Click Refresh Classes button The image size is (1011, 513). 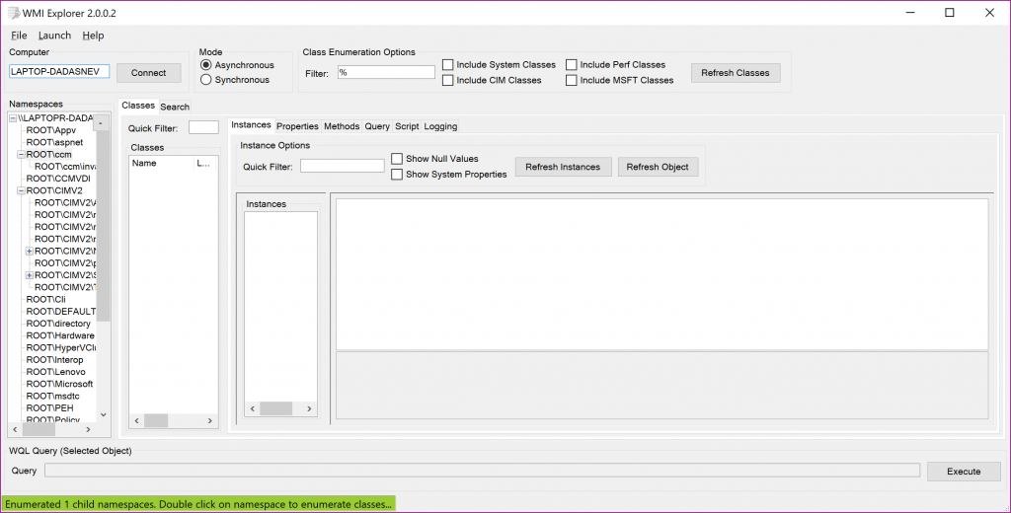click(x=736, y=73)
